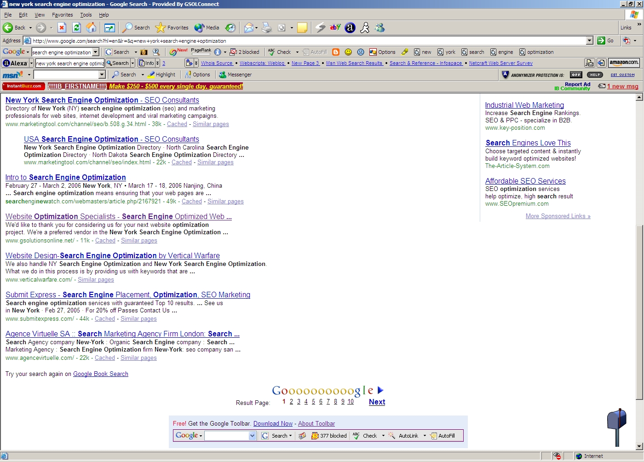Viewport: 644px width, 462px height.
Task: Open the View menu
Action: [x=40, y=15]
